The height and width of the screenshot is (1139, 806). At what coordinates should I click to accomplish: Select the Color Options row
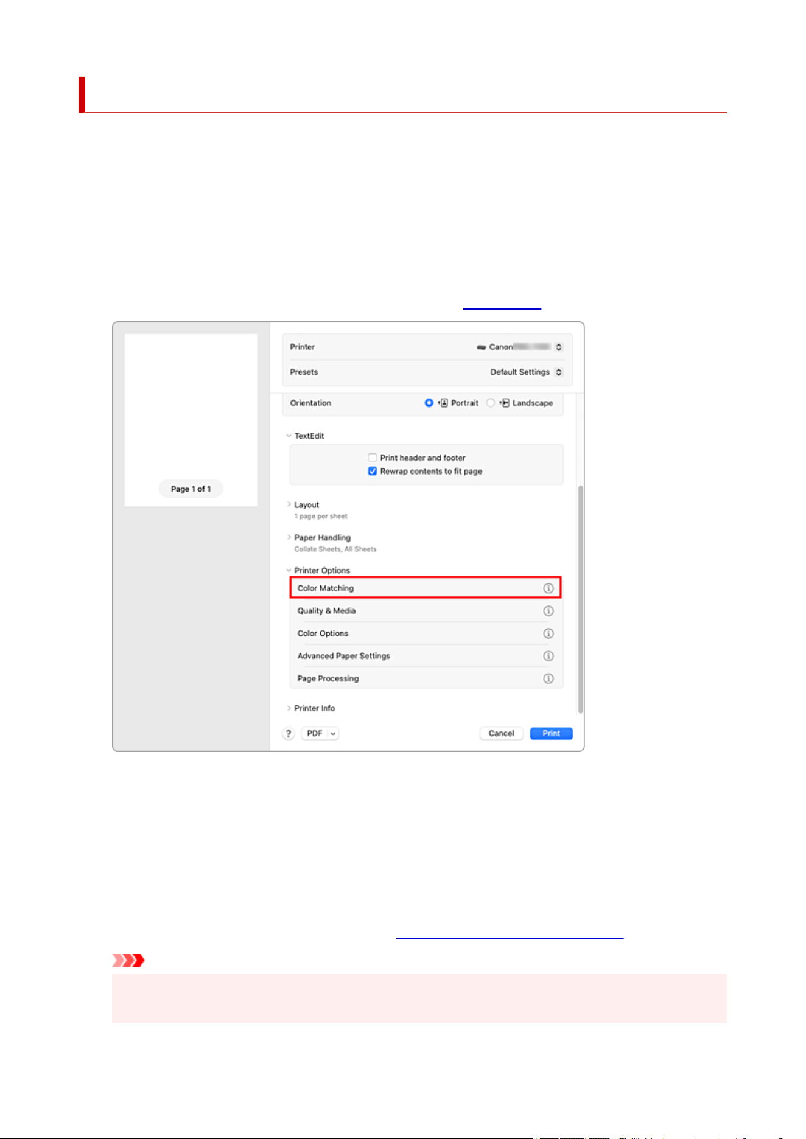coord(425,633)
